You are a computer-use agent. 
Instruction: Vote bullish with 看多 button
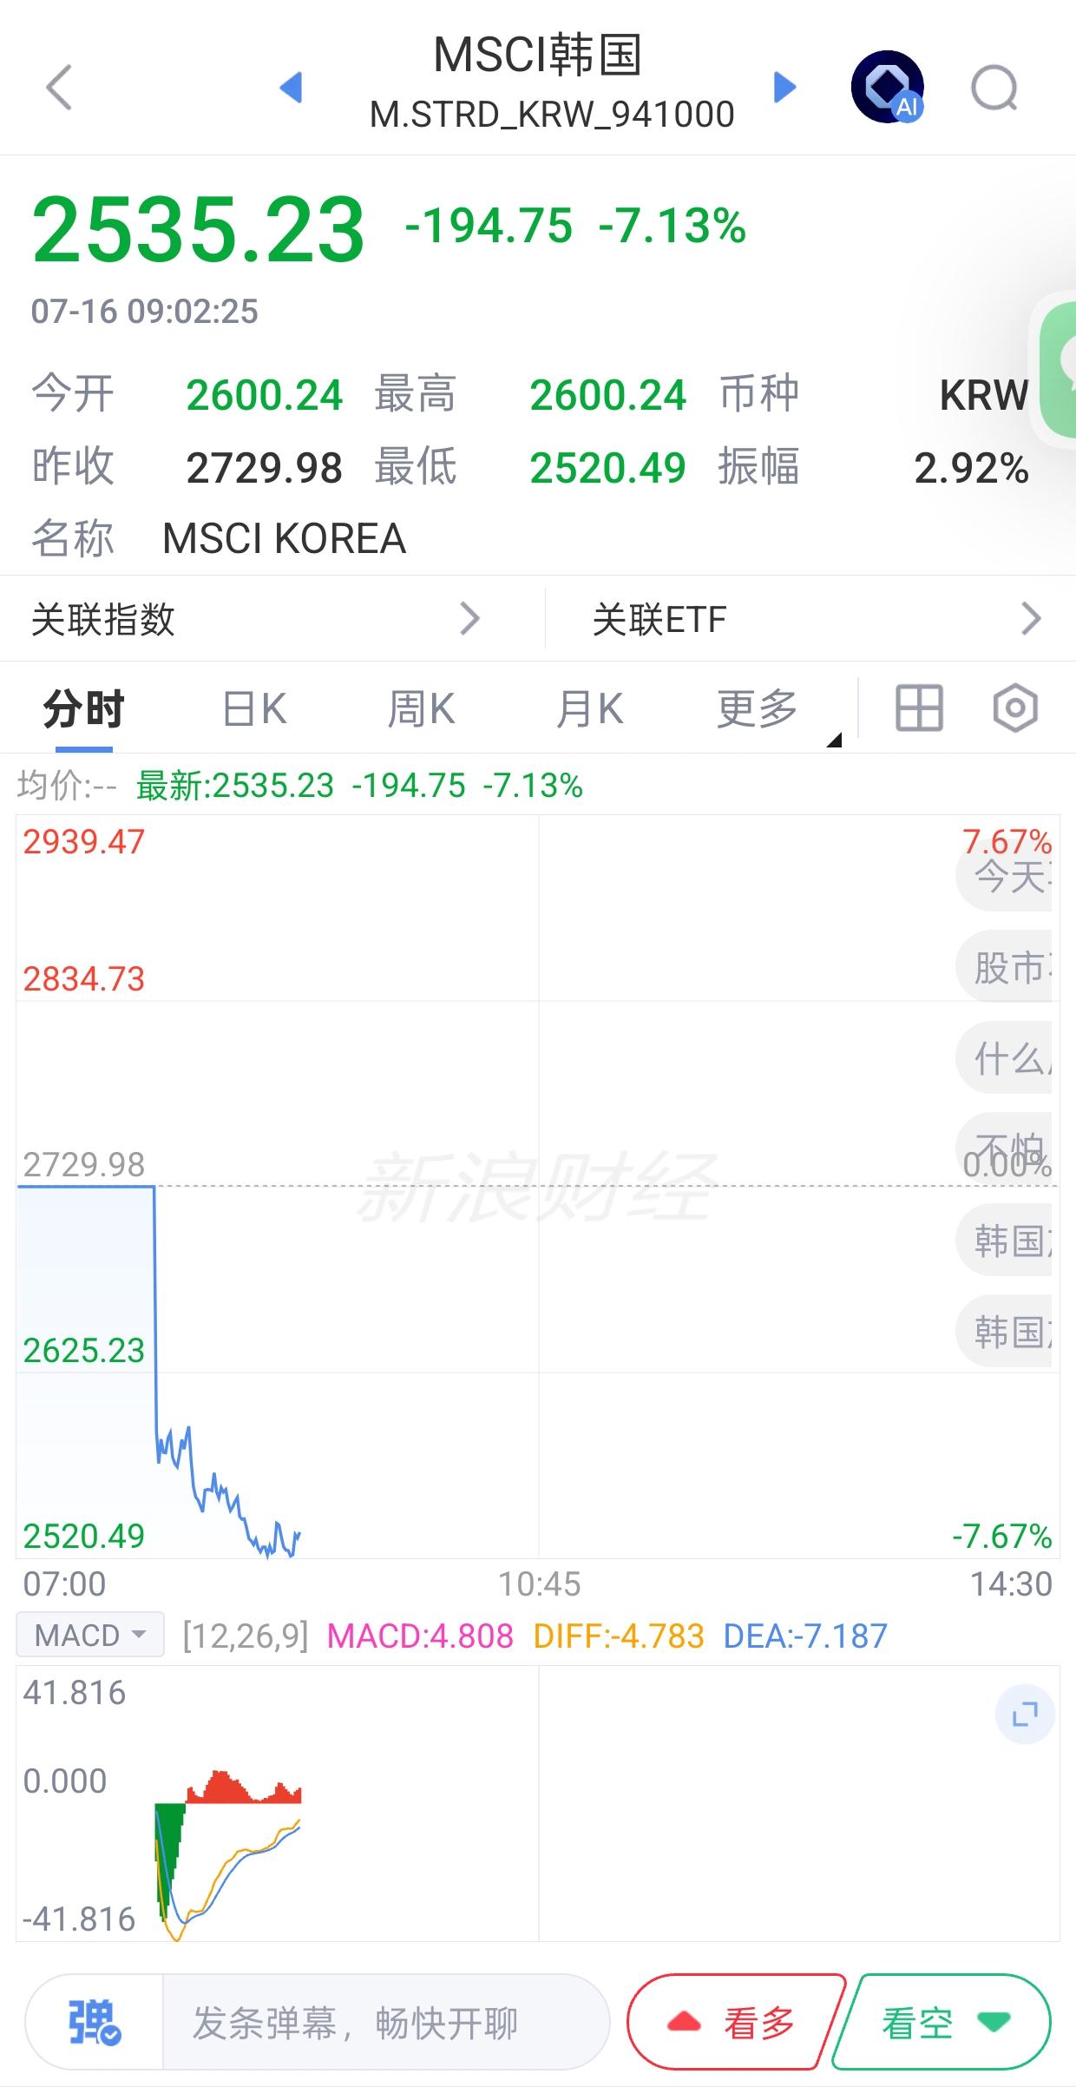[x=736, y=2023]
